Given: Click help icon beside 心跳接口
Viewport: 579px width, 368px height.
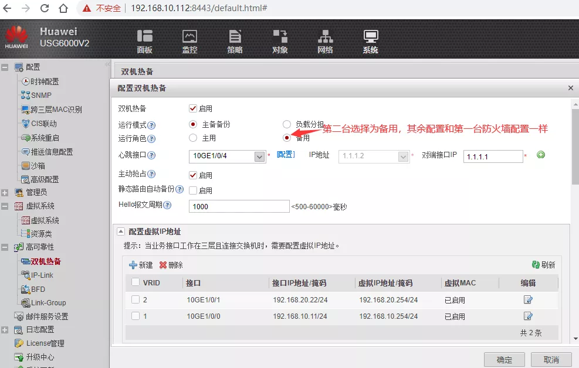Looking at the screenshot, I should tap(151, 155).
